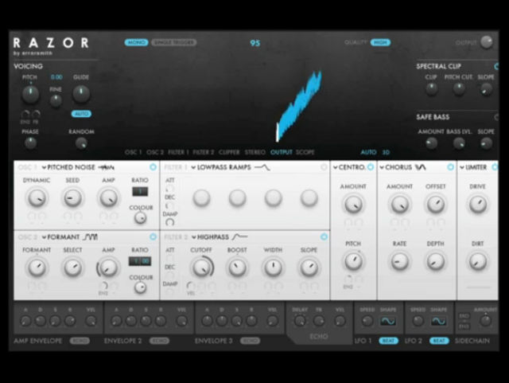
Task: Enable Filter 1 Lowpass Ramps power button
Action: point(324,167)
